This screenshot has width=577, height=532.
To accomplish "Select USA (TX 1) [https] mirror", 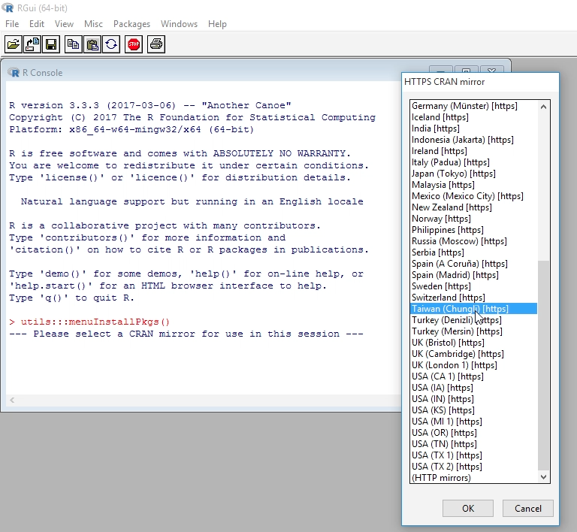I will 473,455.
